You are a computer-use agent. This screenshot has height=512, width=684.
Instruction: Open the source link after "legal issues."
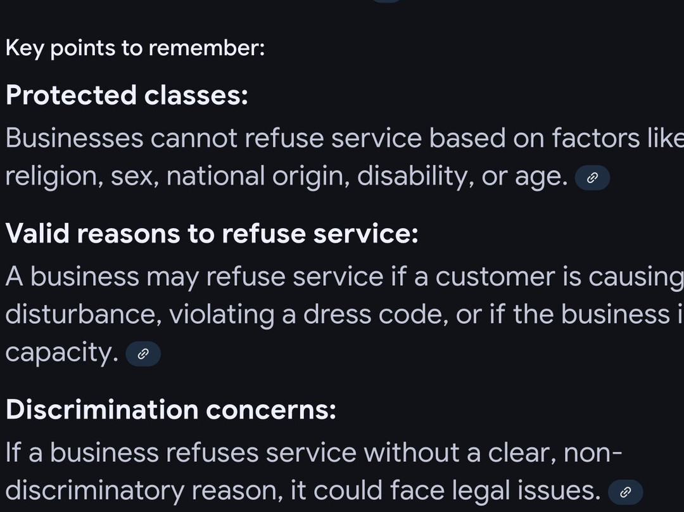625,492
